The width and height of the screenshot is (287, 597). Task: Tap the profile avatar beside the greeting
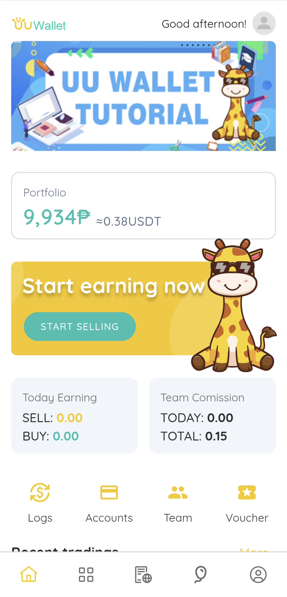pyautogui.click(x=264, y=23)
